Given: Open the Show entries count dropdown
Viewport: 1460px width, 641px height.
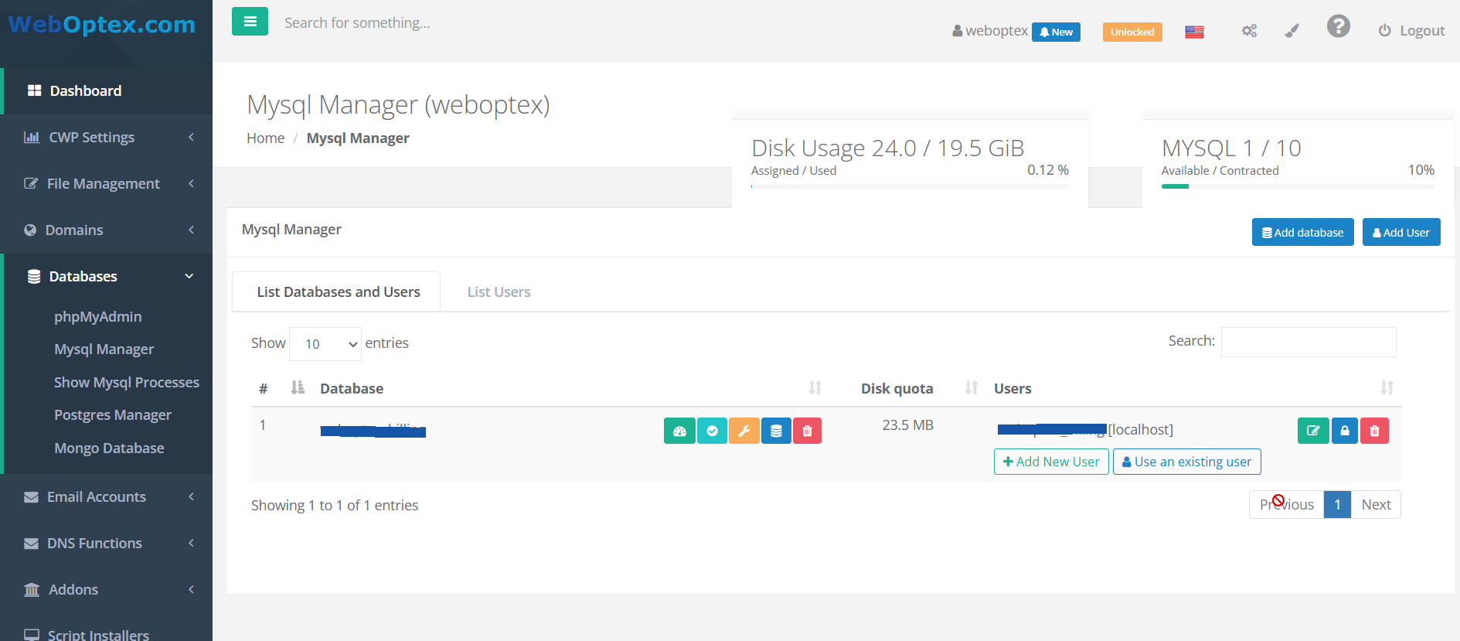Looking at the screenshot, I should tap(325, 344).
